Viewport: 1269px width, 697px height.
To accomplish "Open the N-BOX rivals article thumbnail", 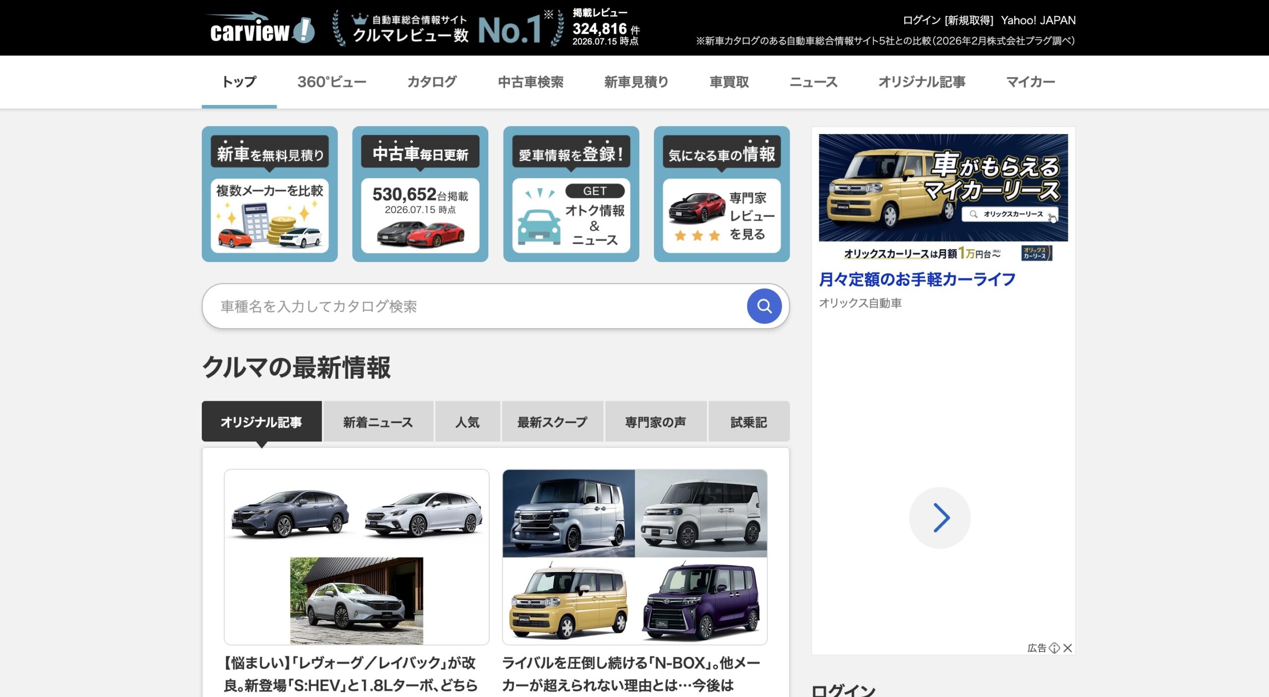I will (634, 557).
